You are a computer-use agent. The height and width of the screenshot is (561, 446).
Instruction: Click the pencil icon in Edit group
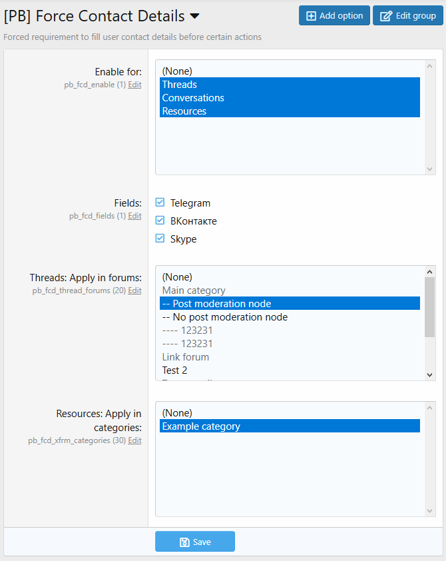click(385, 16)
